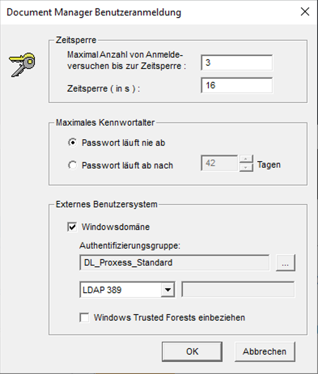318x374 pixels.
Task: Click the 'Externes Benutzersystem' group label
Action: click(x=106, y=204)
